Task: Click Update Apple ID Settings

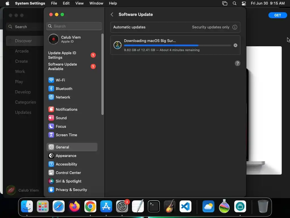Action: pos(72,55)
